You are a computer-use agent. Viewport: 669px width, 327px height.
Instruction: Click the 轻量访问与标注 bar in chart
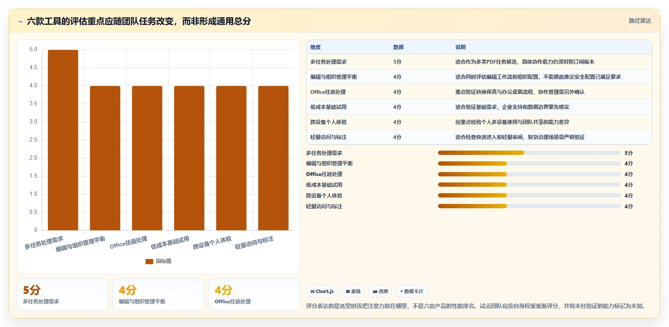273,158
